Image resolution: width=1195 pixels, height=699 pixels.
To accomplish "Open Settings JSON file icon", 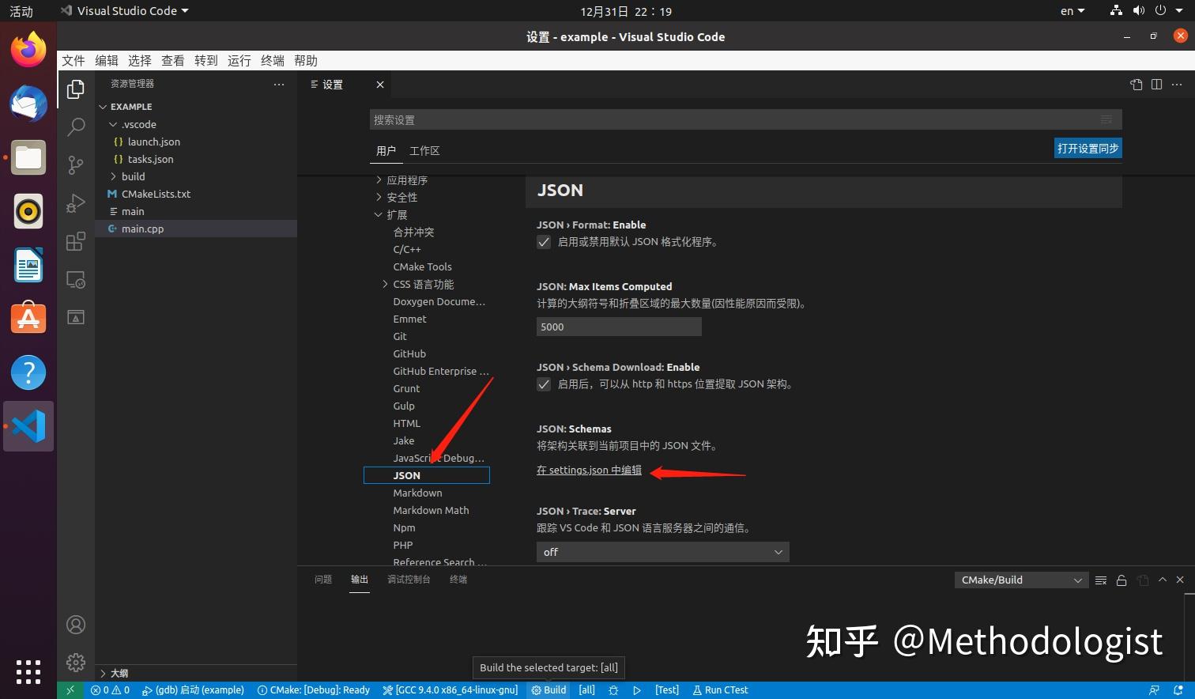I will [x=1137, y=85].
